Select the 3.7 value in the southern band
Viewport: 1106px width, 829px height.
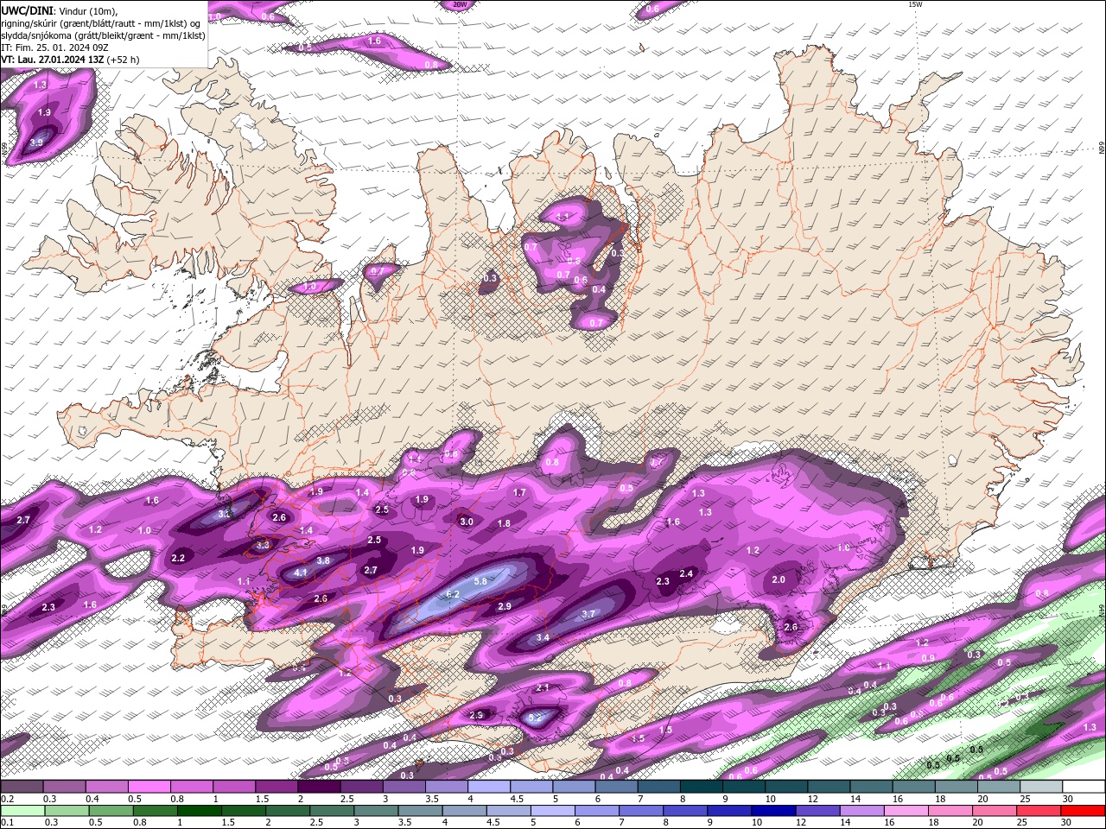tap(588, 614)
